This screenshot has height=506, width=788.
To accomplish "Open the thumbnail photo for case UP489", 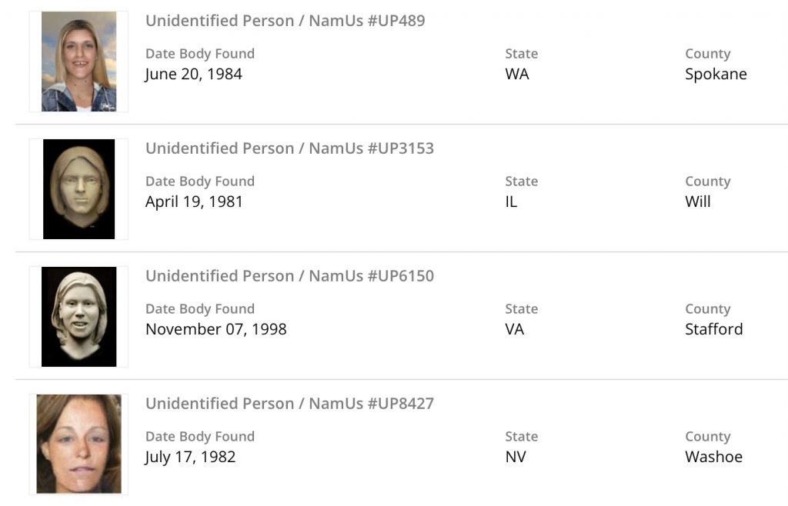I will pyautogui.click(x=78, y=62).
